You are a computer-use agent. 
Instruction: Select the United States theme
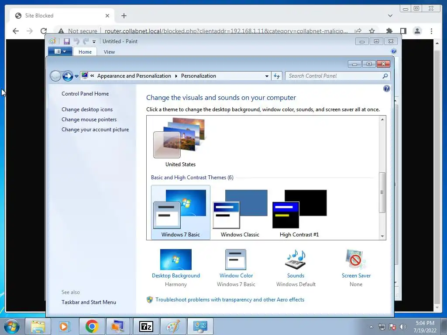(180, 143)
